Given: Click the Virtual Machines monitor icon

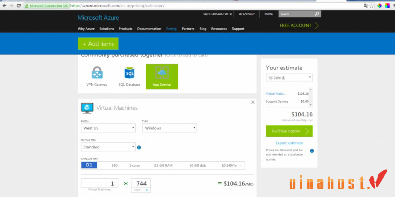Looking at the screenshot, I should tap(87, 108).
